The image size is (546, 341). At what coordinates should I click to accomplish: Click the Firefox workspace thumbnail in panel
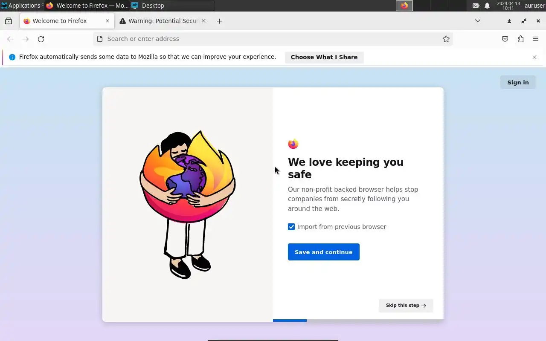pyautogui.click(x=404, y=6)
